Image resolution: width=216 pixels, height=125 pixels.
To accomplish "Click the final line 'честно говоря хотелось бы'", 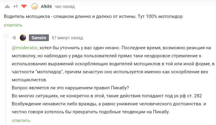I will [x=91, y=112].
